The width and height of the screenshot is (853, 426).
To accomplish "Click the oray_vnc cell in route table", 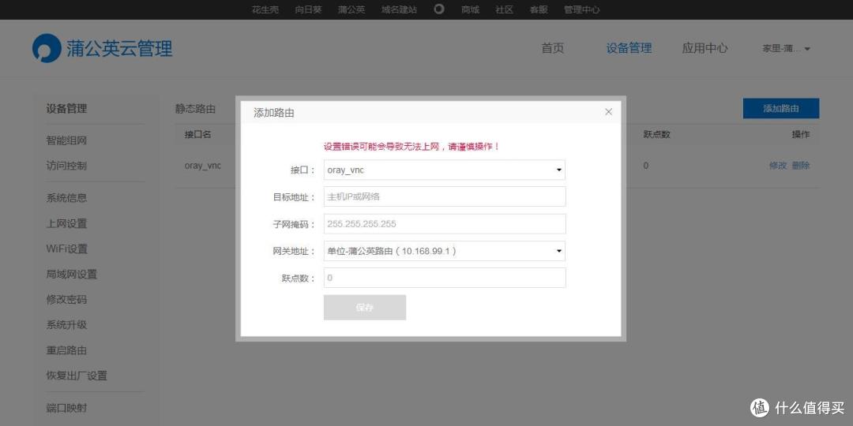I will (x=202, y=166).
